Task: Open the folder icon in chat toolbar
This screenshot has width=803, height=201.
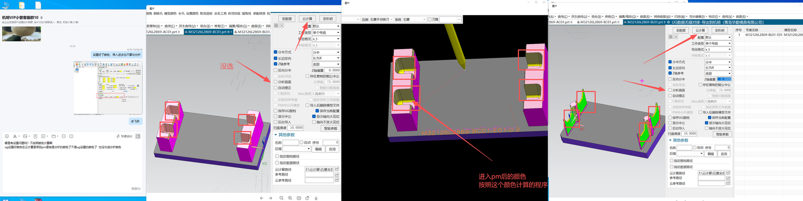Action: click(x=54, y=136)
